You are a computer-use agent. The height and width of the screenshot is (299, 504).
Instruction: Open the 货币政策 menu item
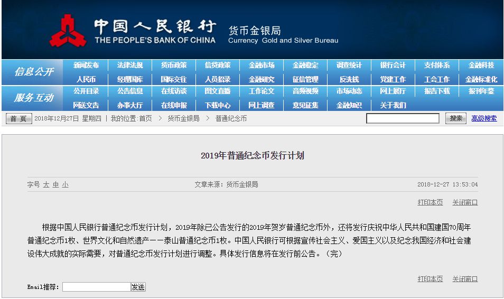coord(174,66)
